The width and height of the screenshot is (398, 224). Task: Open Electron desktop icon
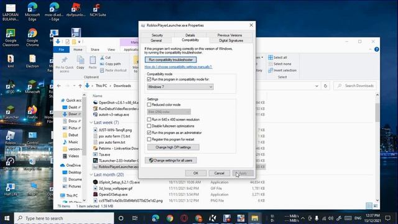point(32,61)
